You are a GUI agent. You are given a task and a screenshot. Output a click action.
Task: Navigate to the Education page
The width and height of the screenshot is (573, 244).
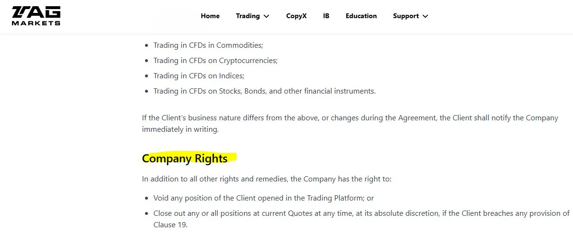(361, 16)
